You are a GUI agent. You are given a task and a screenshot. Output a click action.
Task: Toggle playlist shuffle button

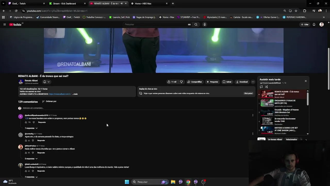pos(266,87)
